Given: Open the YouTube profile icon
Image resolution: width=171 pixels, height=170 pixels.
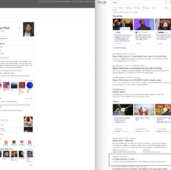Looking at the screenshot, I should (29, 142).
